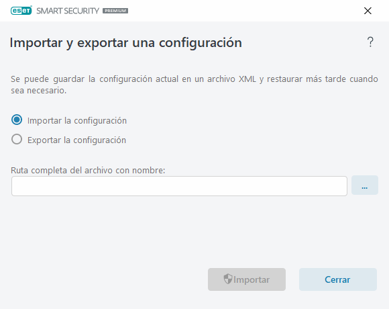Click the Cerrar button
This screenshot has width=389, height=309.
(x=338, y=279)
